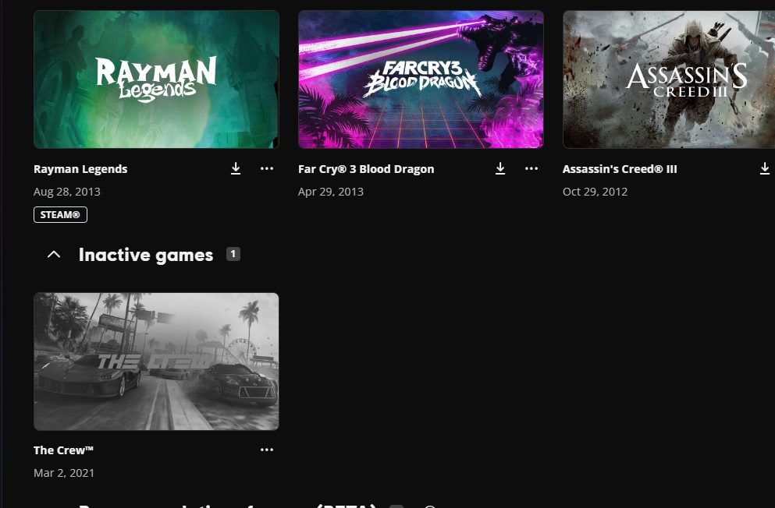Image resolution: width=775 pixels, height=508 pixels.
Task: Download Rayman Legends using the download icon
Action: (x=236, y=169)
